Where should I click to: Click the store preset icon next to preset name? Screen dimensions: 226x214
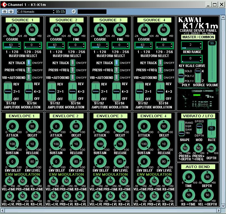pos(58,12)
